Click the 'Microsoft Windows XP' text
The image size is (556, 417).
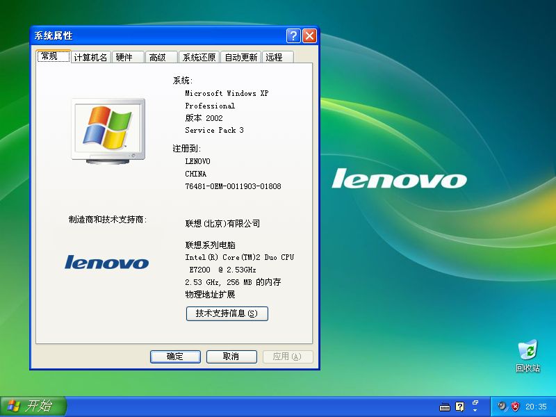pos(227,93)
